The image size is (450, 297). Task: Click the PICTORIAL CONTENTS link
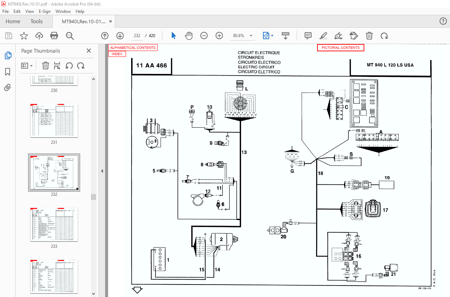click(340, 47)
